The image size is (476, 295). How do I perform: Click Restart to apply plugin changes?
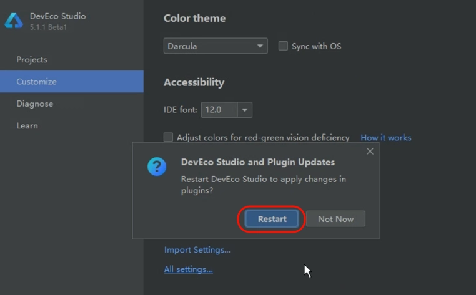[272, 219]
